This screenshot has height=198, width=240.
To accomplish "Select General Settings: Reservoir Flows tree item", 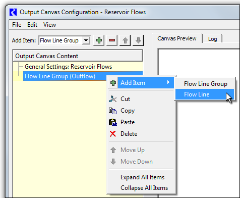I will point(68,67).
